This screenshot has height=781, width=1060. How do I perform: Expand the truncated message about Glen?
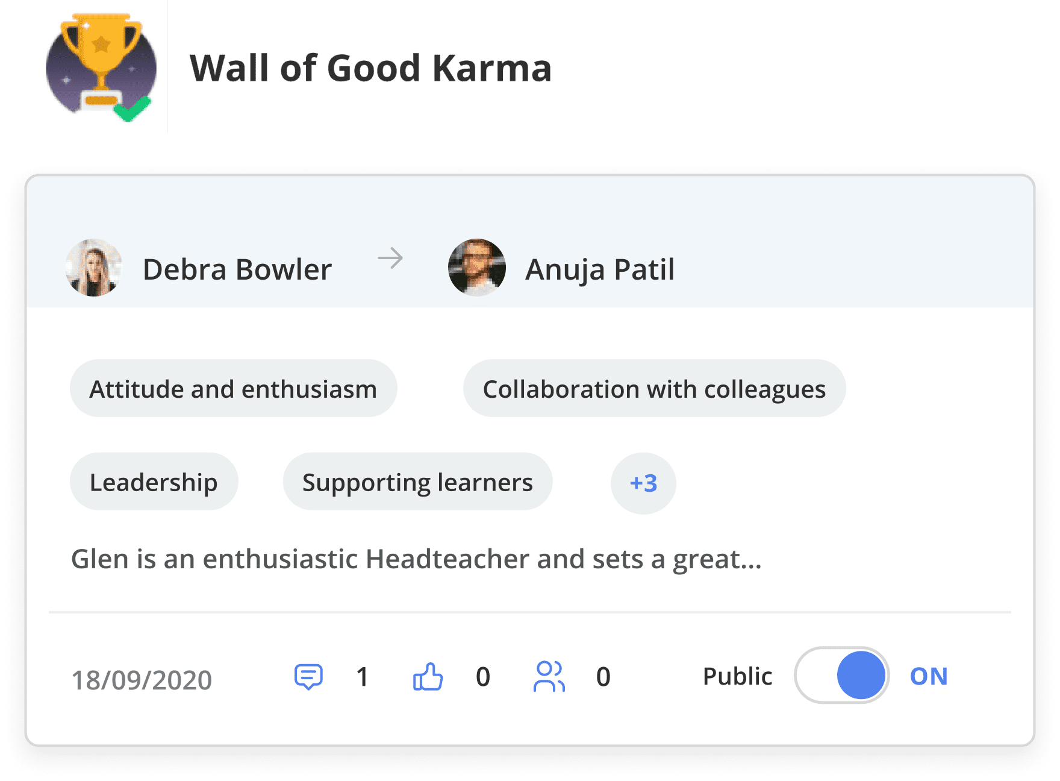416,559
